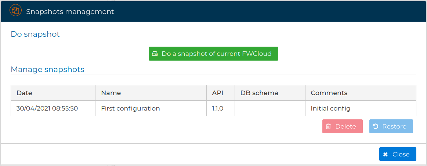Do a snapshot of current FWCloud
The image size is (427, 166).
pyautogui.click(x=213, y=54)
